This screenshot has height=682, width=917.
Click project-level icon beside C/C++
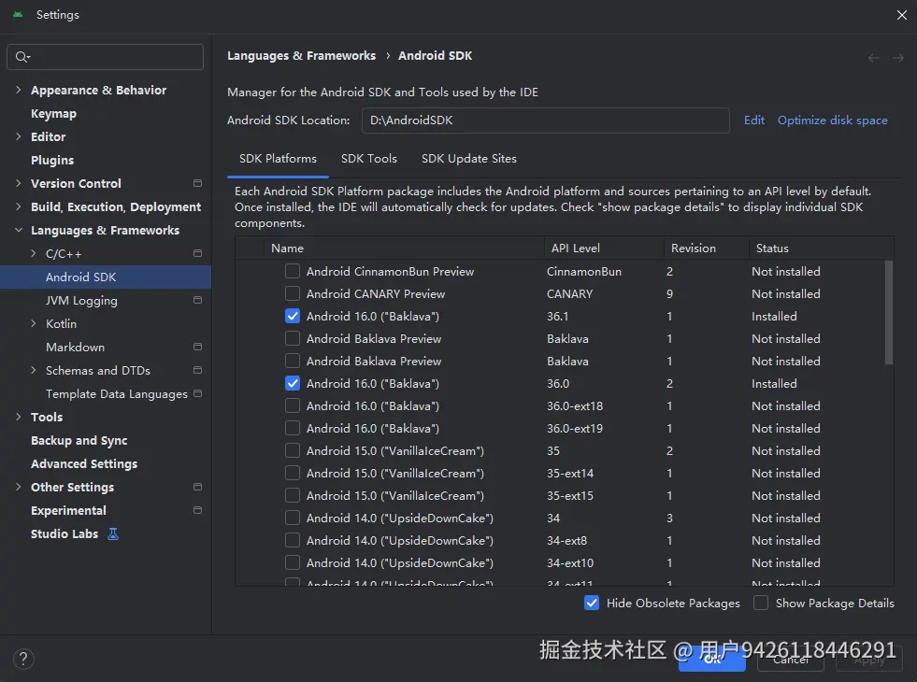point(197,253)
